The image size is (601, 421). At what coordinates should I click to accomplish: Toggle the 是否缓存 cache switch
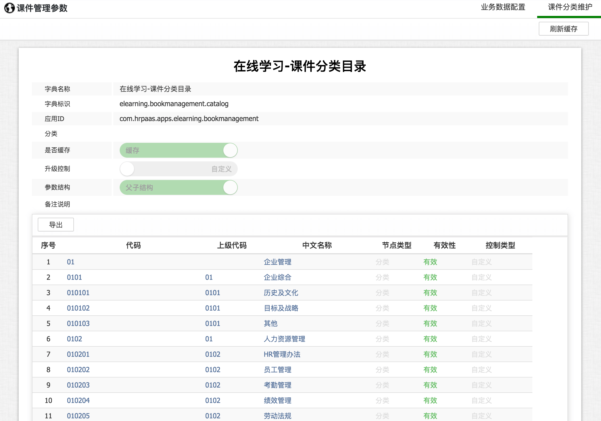coord(178,150)
